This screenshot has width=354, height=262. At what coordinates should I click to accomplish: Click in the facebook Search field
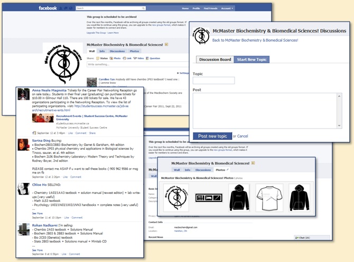[x=109, y=8]
